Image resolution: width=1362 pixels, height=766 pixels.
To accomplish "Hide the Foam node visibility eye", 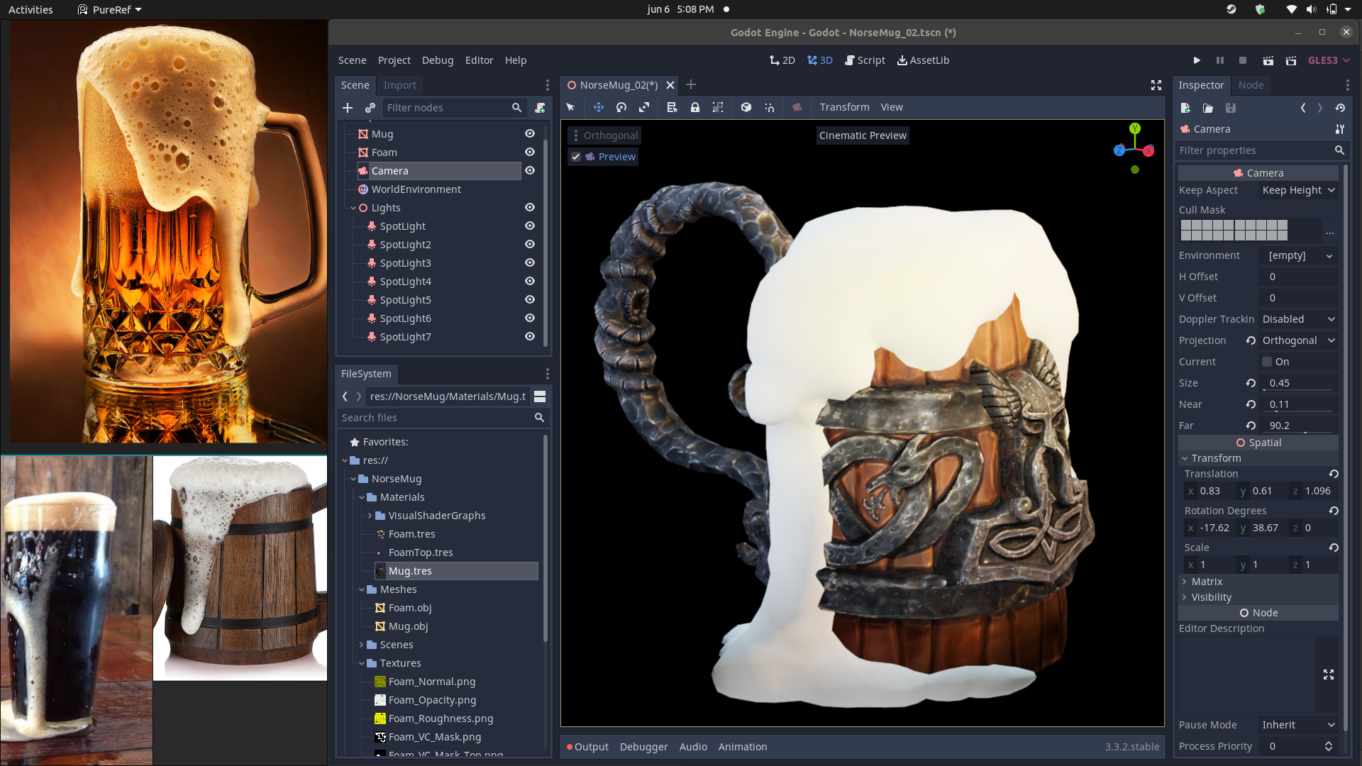I will [x=529, y=152].
